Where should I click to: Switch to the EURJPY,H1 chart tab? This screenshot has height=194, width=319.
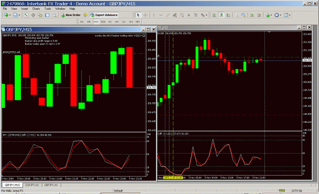pos(32,185)
